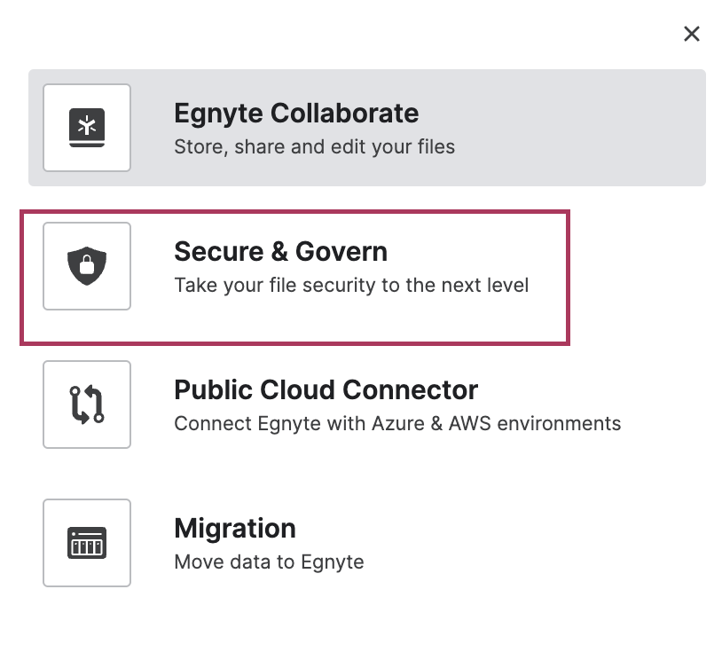
Task: Click the 'Move data to Egnyte' description
Action: coord(269,562)
